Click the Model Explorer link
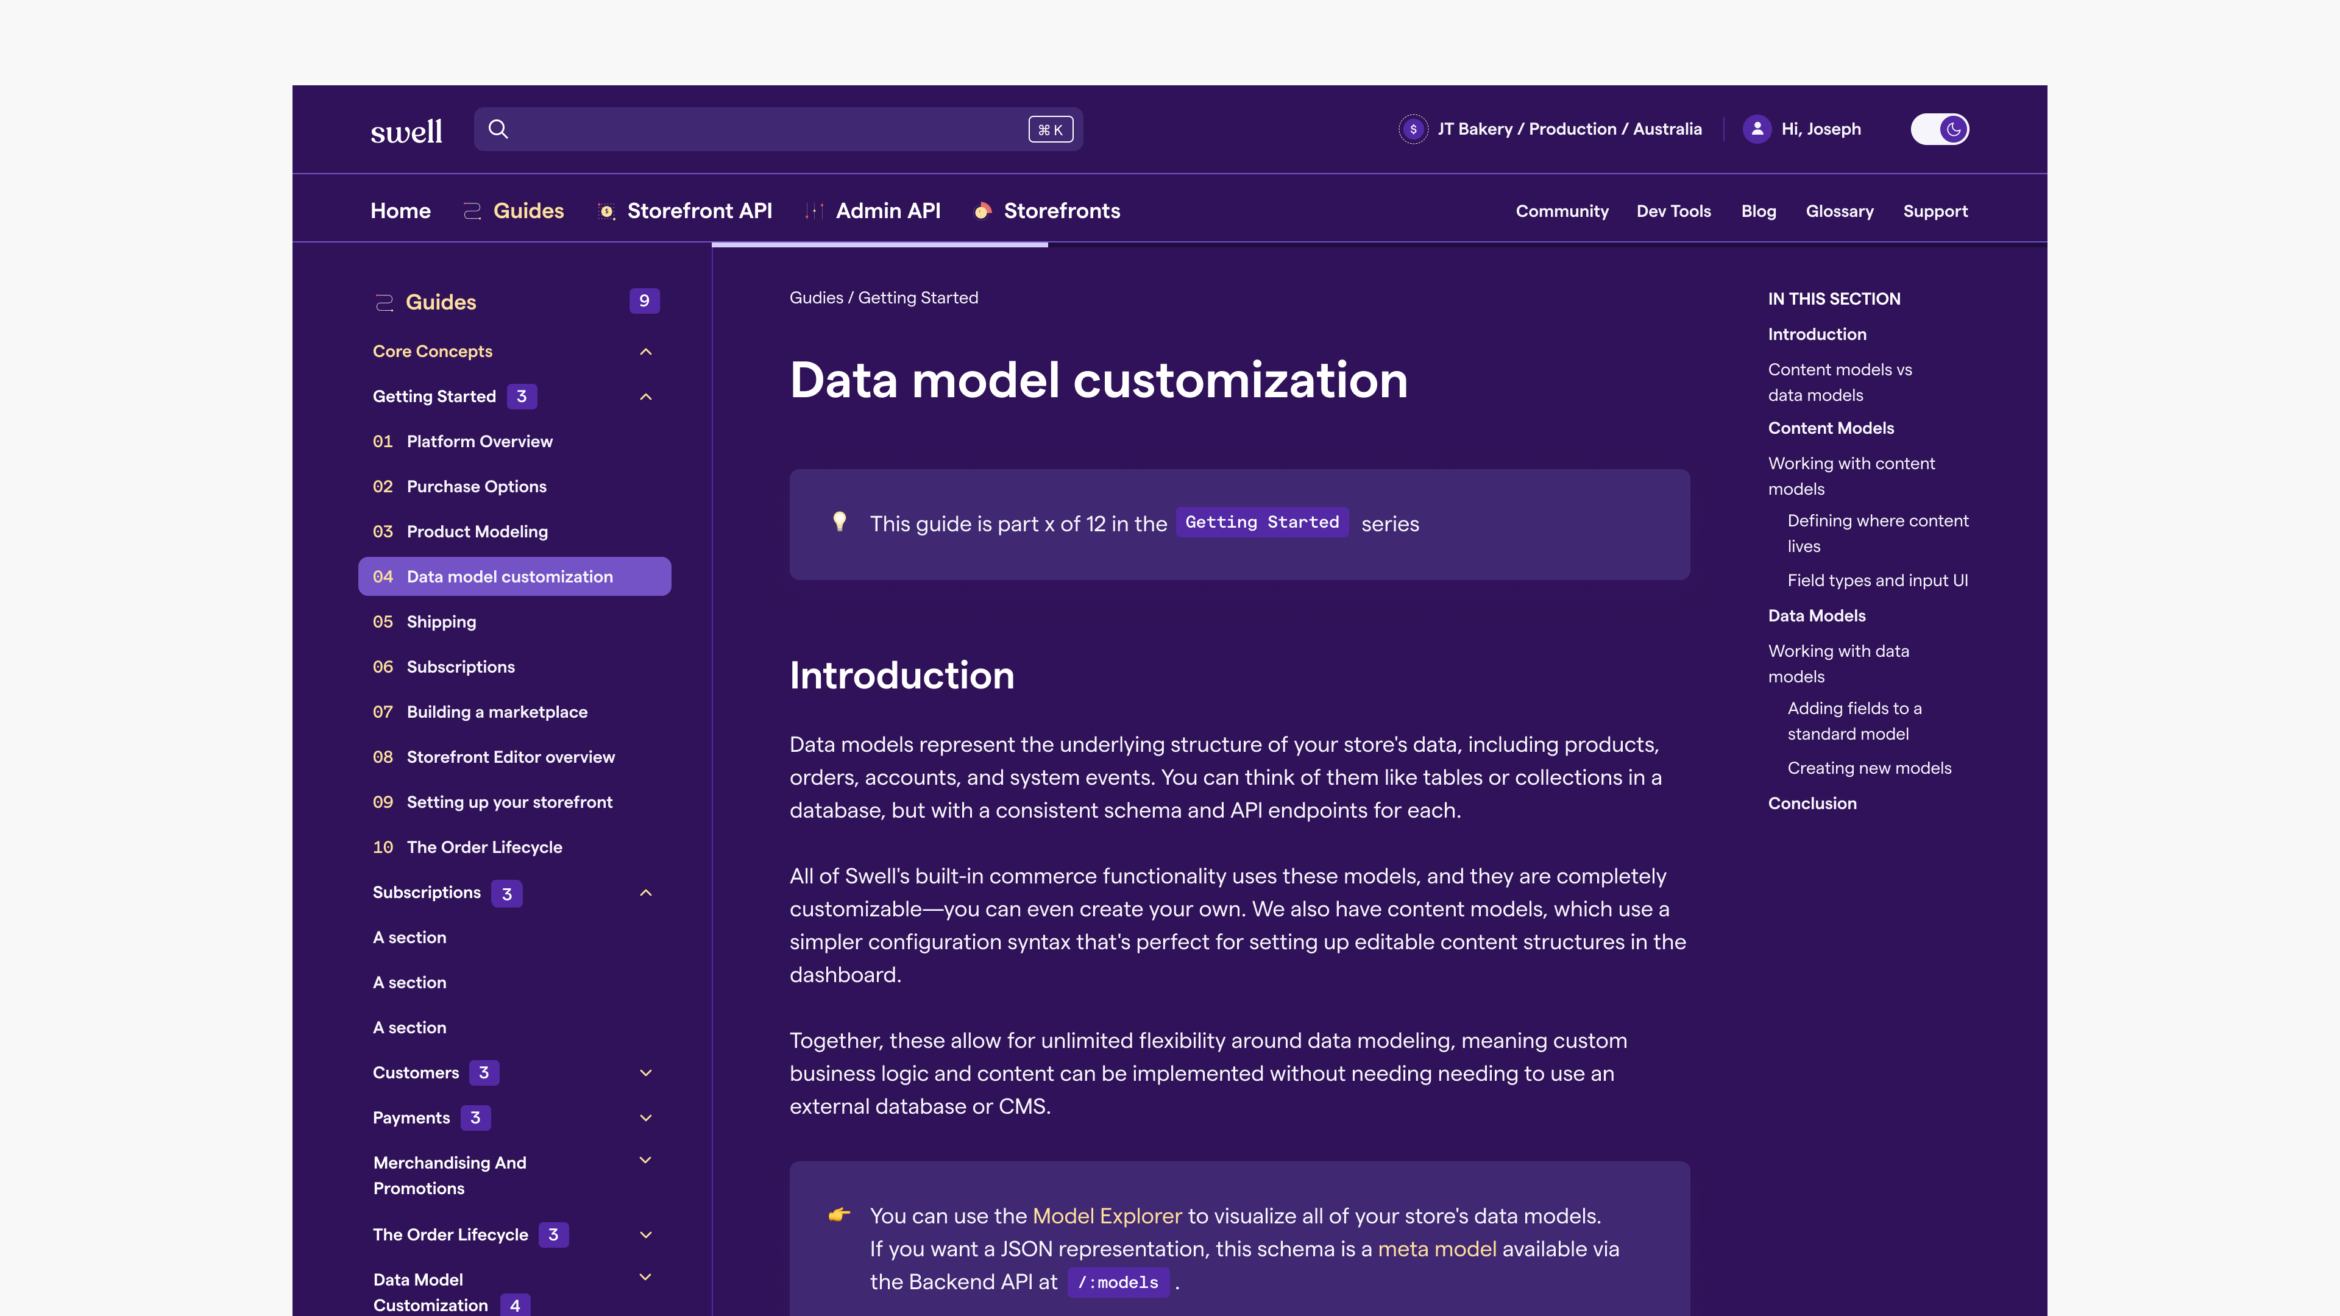The image size is (2340, 1316). pyautogui.click(x=1107, y=1216)
